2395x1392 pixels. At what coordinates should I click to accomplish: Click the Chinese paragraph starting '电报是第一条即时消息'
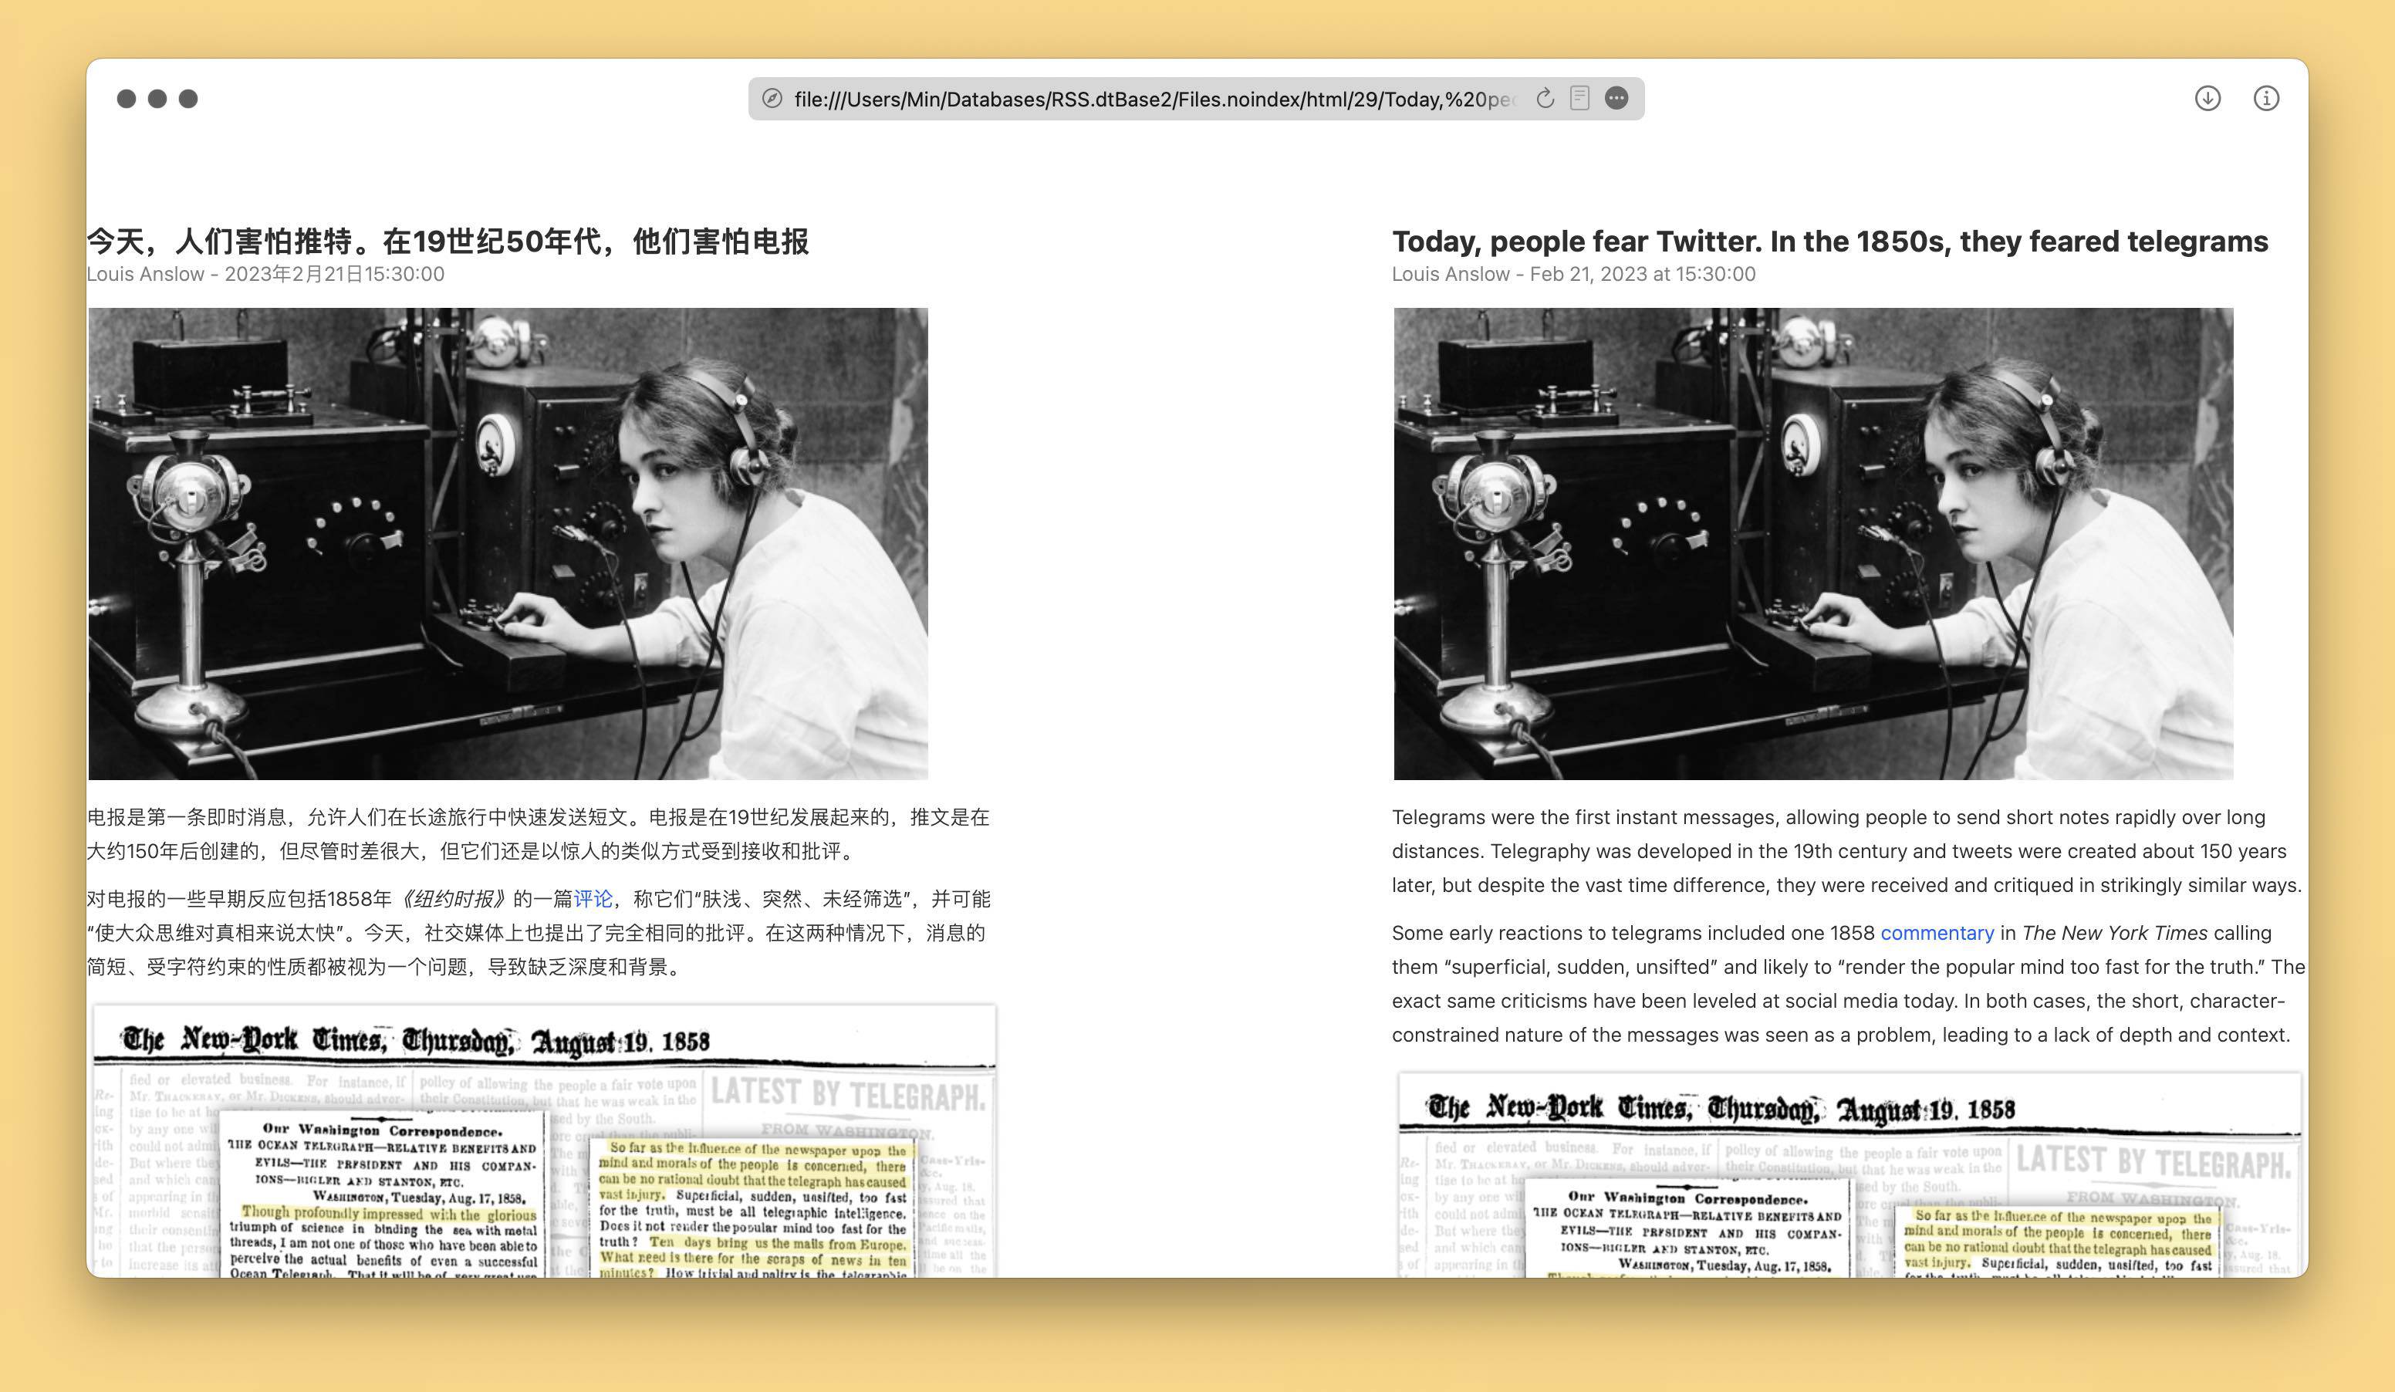pyautogui.click(x=539, y=834)
